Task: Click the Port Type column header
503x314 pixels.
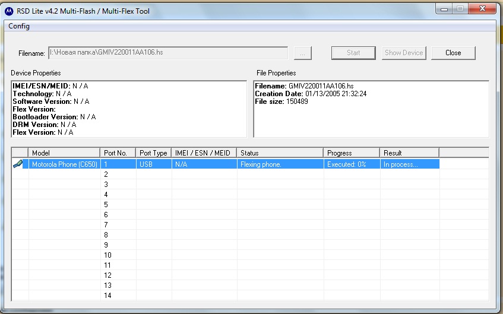Action: [x=154, y=153]
